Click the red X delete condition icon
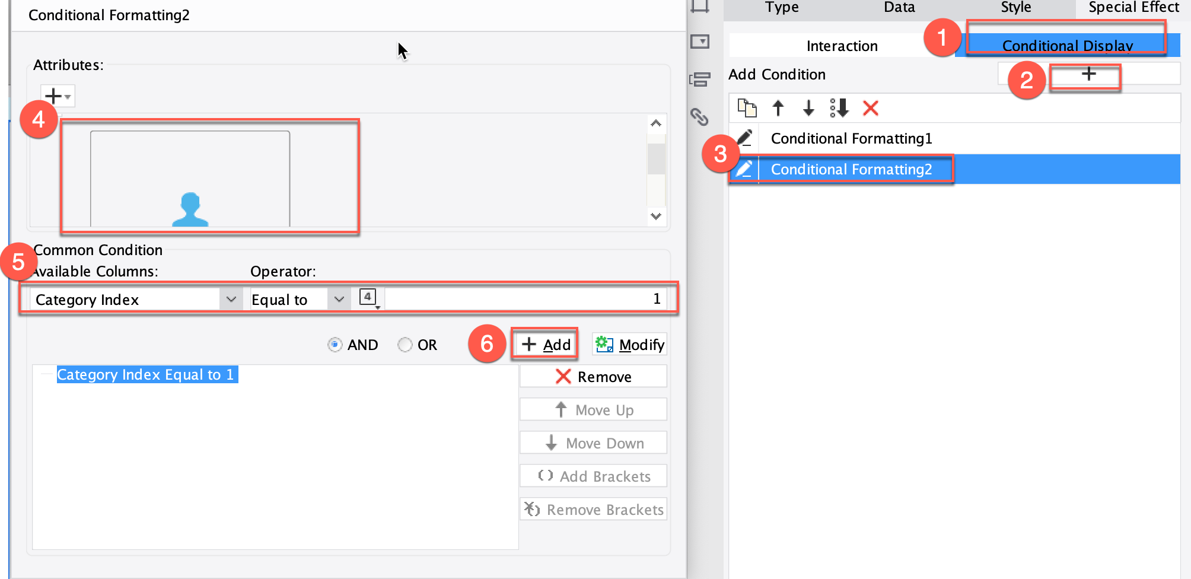The image size is (1191, 579). (x=870, y=109)
